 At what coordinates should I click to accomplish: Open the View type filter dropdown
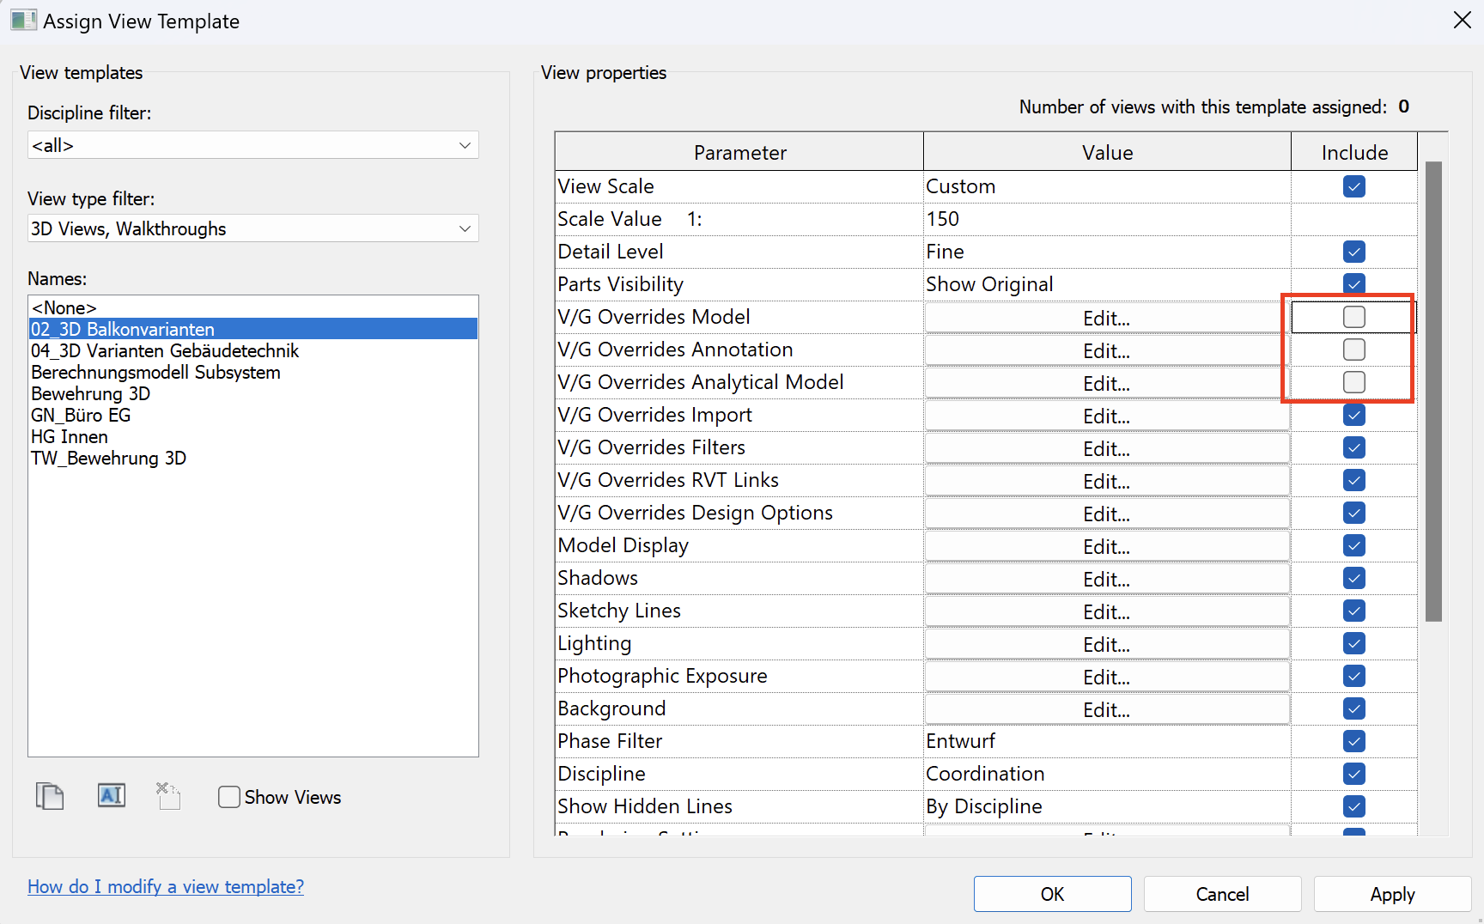click(x=252, y=228)
